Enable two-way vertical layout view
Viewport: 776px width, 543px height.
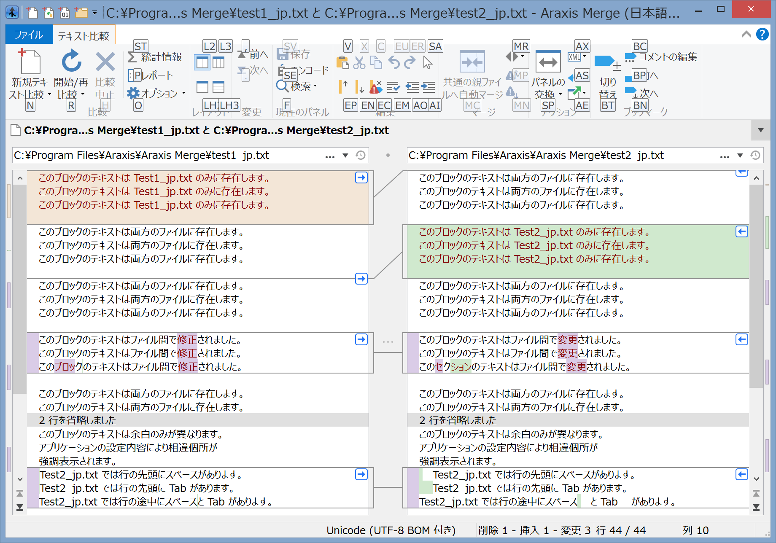202,63
